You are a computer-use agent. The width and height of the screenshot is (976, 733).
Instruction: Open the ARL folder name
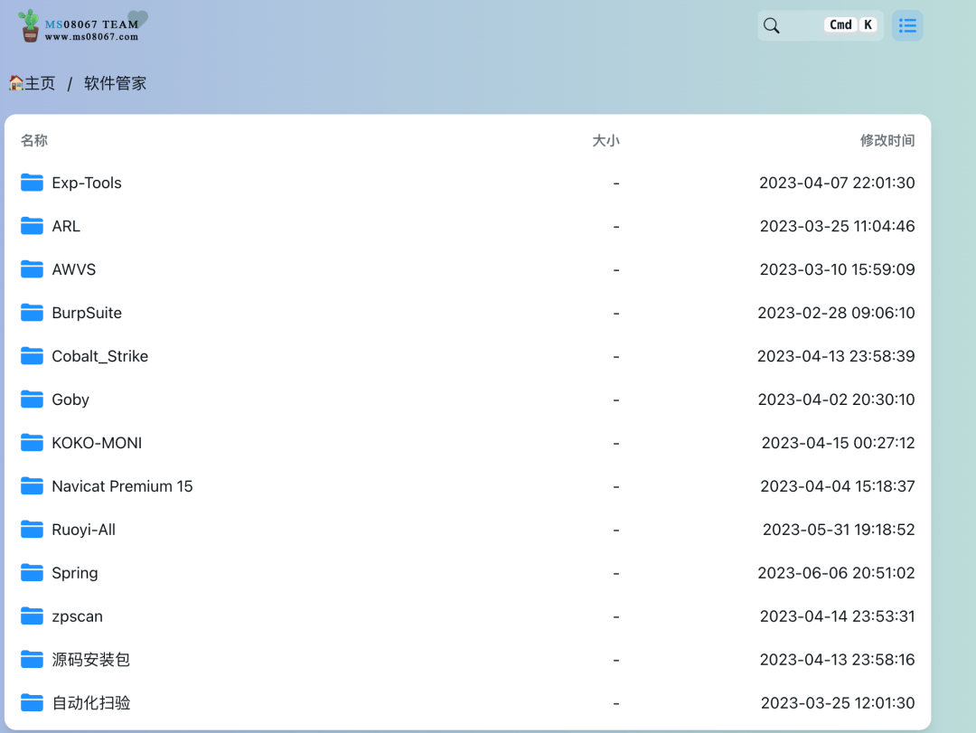pos(66,226)
